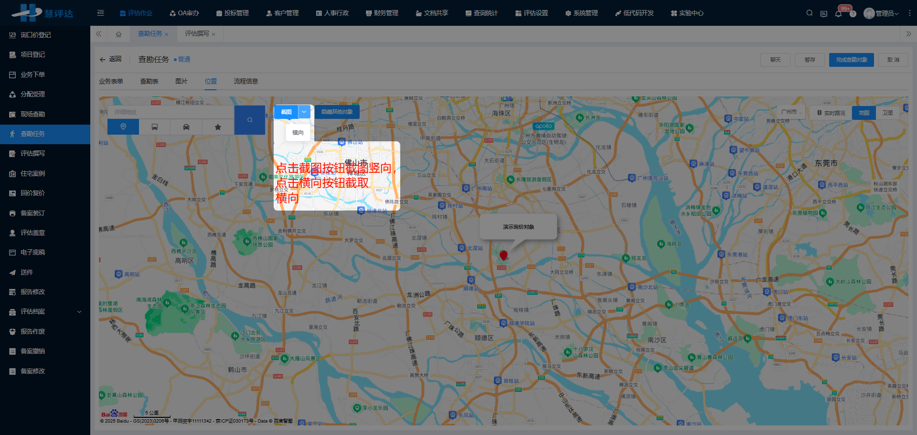The width and height of the screenshot is (917, 435).
Task: Click the map search magnifier button
Action: point(249,120)
